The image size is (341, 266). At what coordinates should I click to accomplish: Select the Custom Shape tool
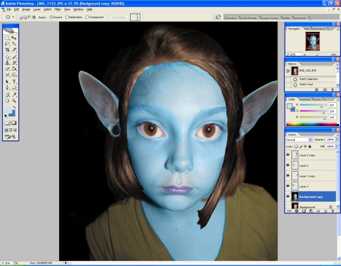(14, 88)
